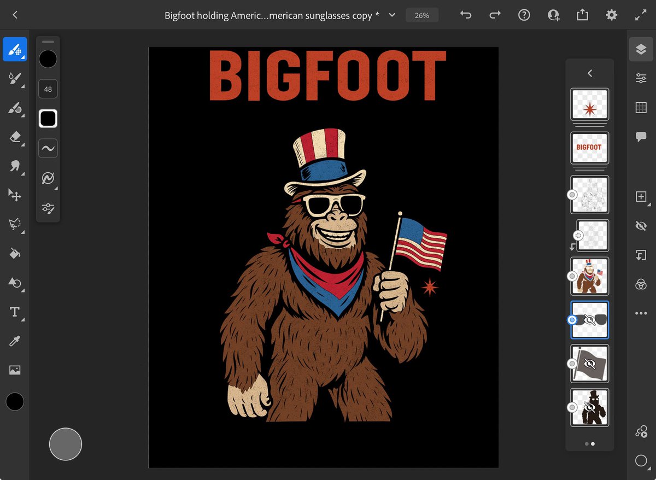
Task: Open the Layer Properties sliders panel
Action: click(641, 79)
